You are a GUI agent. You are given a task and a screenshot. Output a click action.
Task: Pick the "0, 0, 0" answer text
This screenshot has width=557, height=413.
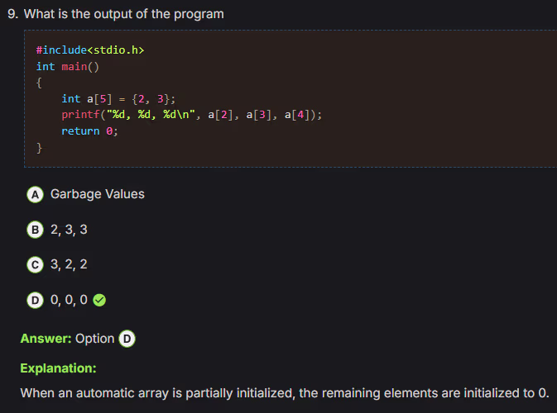[x=69, y=301]
